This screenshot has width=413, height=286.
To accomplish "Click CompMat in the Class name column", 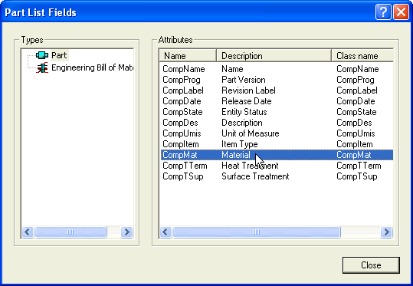I will 354,155.
